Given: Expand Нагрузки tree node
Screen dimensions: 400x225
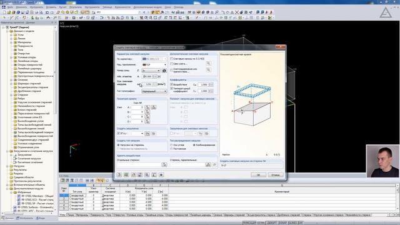Looking at the screenshot, I should (7, 166).
